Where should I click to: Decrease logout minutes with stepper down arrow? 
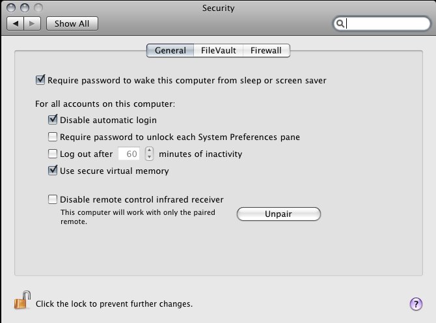point(149,157)
